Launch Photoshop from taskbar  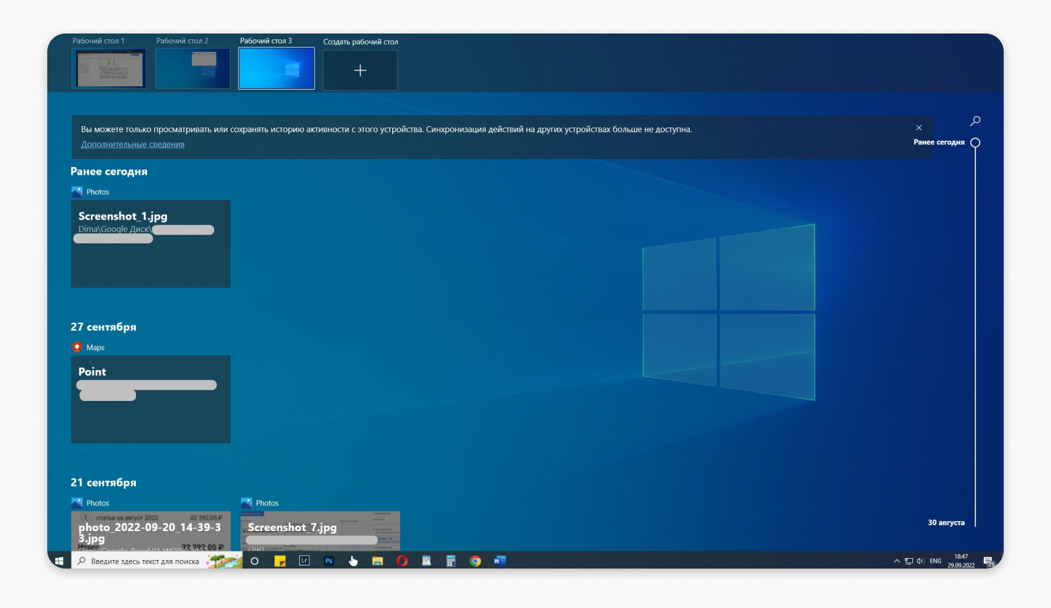click(329, 561)
